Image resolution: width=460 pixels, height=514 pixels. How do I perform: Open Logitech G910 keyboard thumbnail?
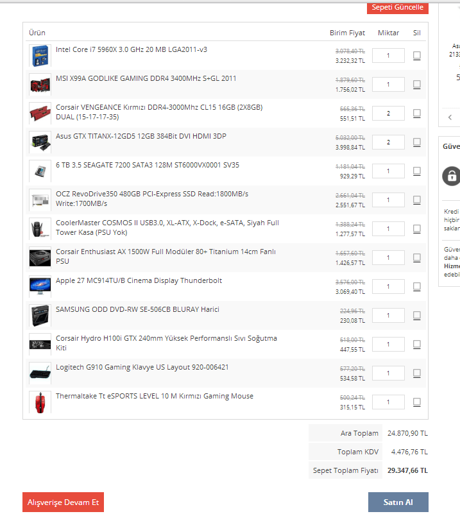point(40,373)
